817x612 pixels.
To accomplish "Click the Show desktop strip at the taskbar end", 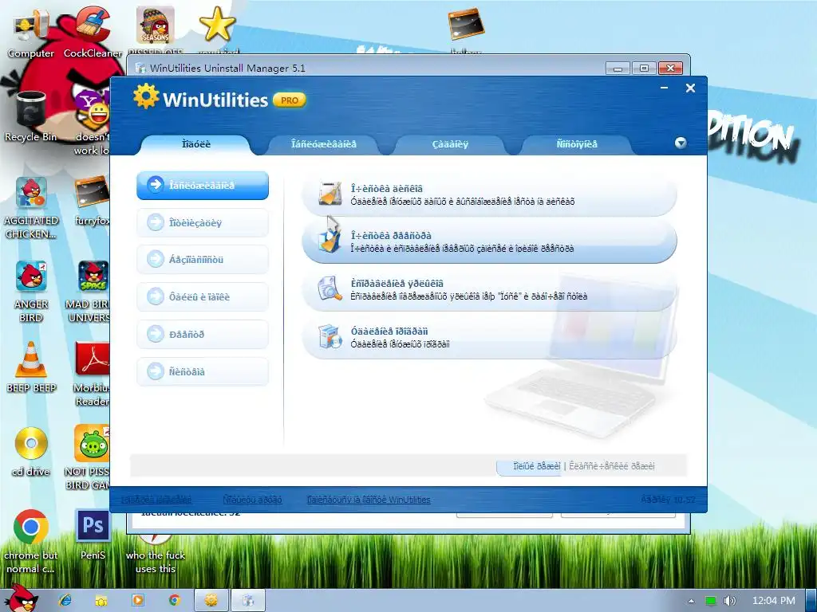I will coord(811,601).
